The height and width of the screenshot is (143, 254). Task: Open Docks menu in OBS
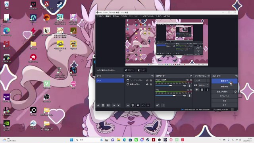123,16
